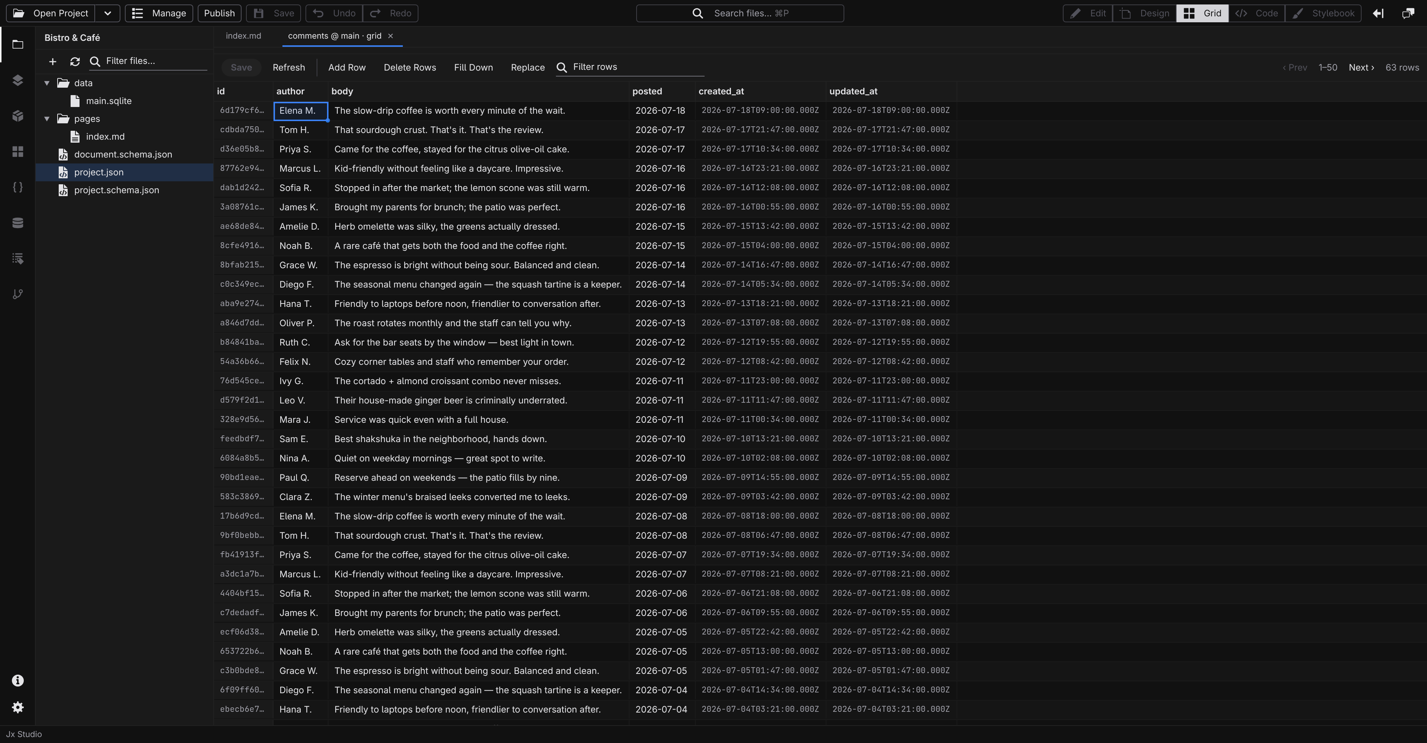Open the git branch sidebar icon
1427x743 pixels.
coord(18,294)
